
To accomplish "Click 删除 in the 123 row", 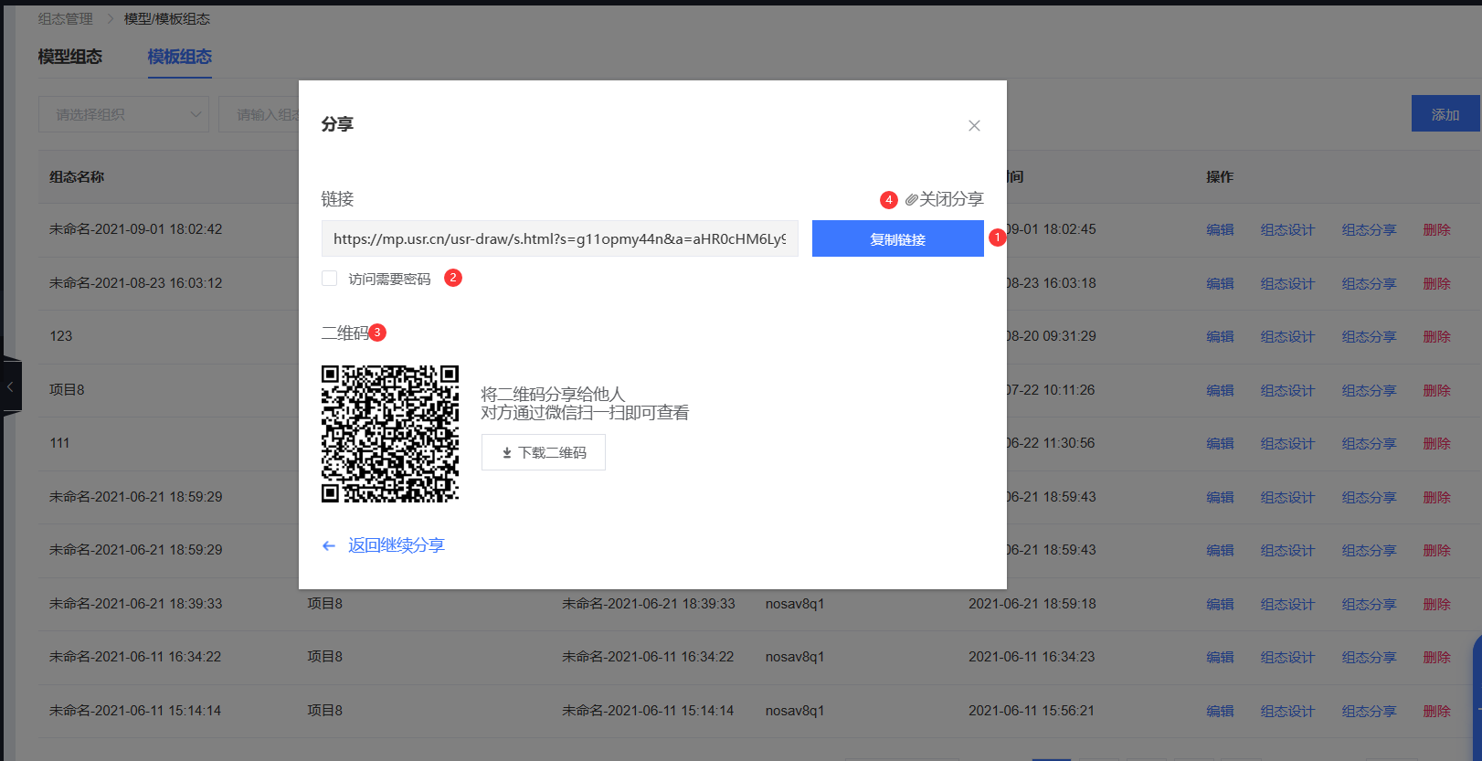I will (1436, 336).
